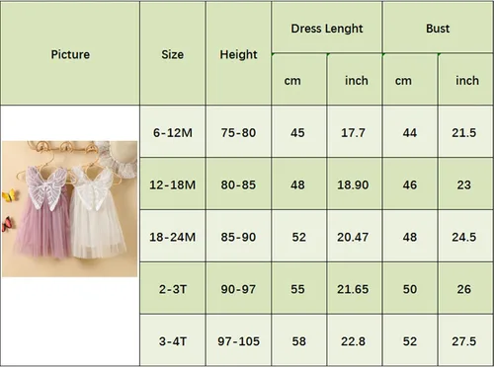494x367 pixels.
Task: Select height value '80-85'
Action: (x=238, y=184)
